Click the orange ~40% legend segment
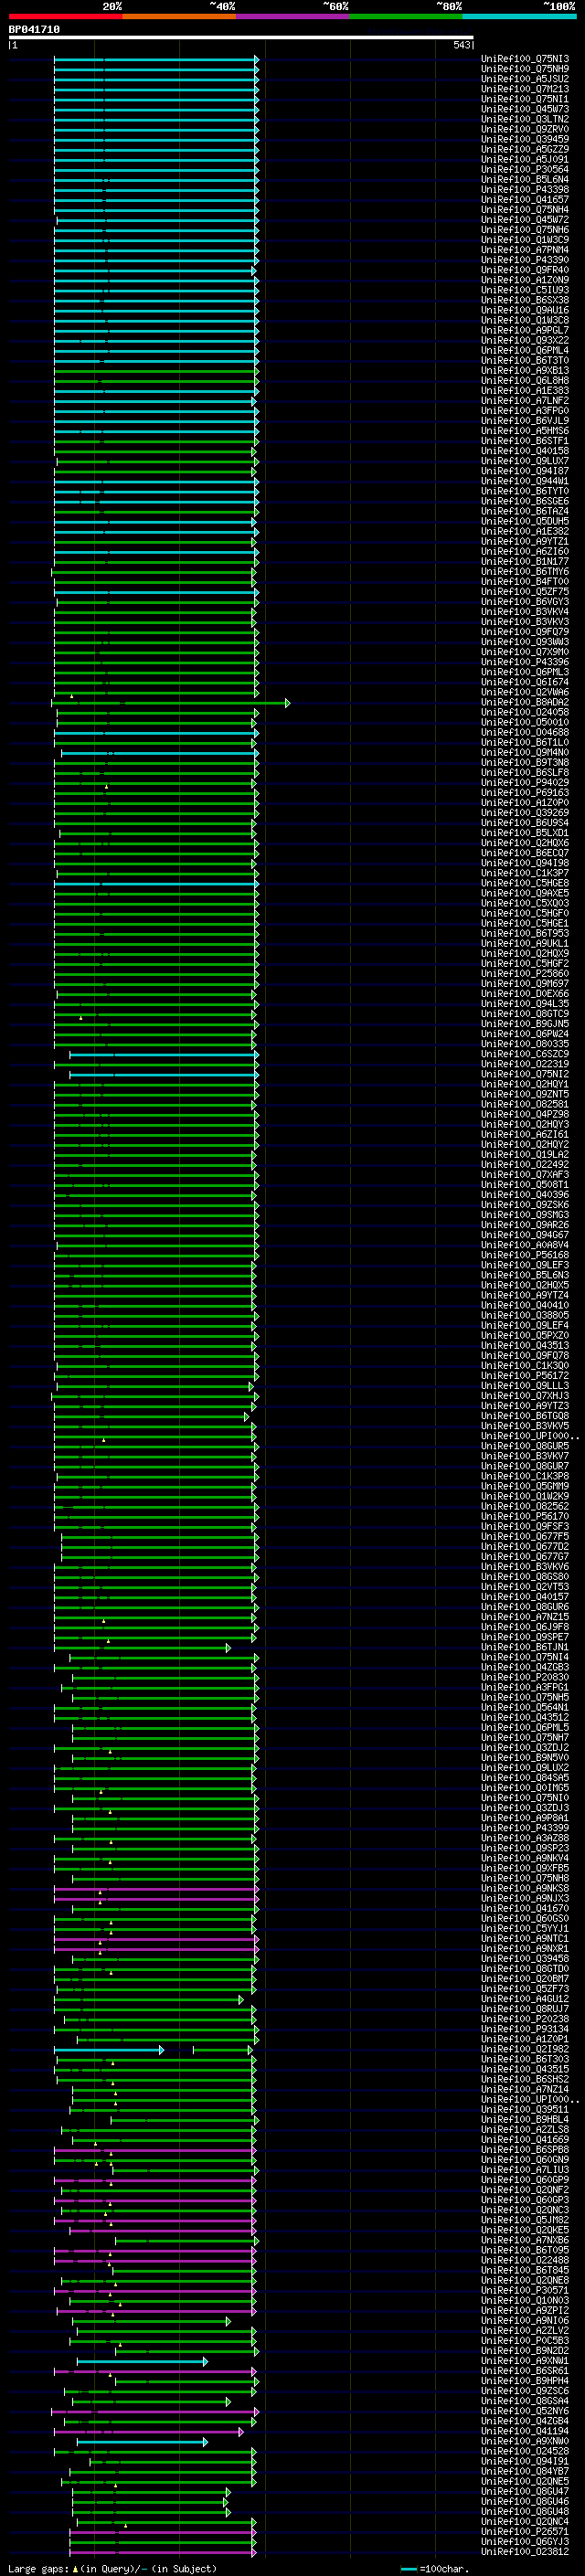 coord(179,16)
